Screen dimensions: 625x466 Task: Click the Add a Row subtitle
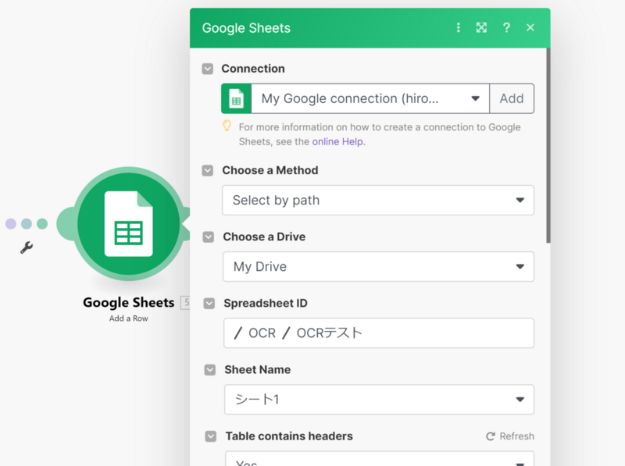(128, 318)
